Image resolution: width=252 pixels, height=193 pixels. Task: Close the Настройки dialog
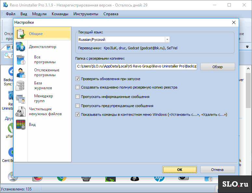click(x=234, y=22)
